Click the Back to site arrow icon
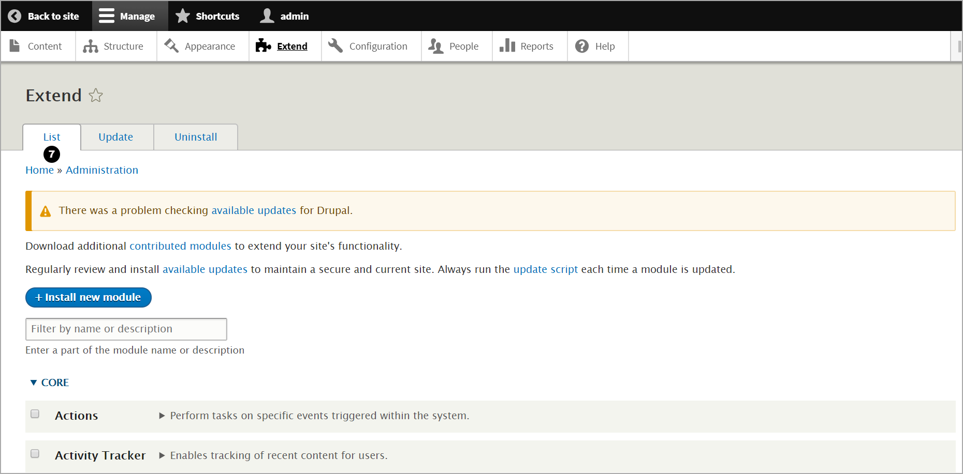The height and width of the screenshot is (474, 963). pyautogui.click(x=14, y=16)
